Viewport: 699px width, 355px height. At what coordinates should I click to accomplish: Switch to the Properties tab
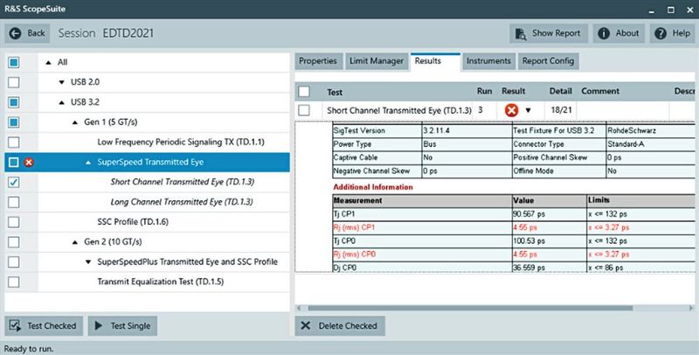[318, 61]
